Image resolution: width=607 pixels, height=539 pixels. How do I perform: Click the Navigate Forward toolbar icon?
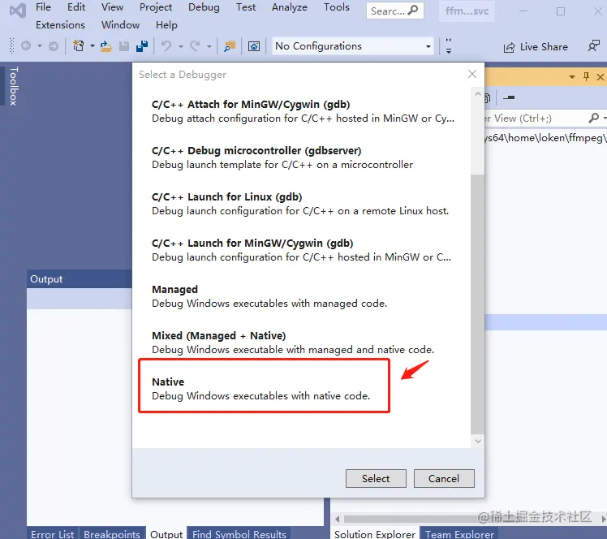[x=54, y=46]
